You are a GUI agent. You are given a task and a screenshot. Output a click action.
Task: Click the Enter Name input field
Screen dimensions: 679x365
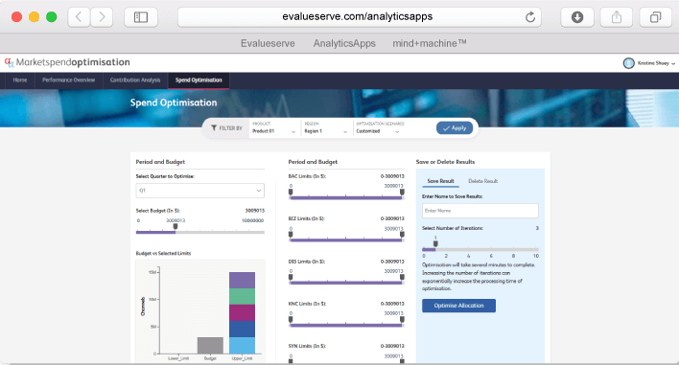480,211
